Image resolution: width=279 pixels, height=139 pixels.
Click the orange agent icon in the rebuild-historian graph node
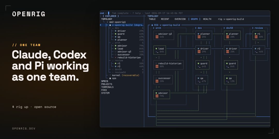pyautogui.click(x=157, y=66)
